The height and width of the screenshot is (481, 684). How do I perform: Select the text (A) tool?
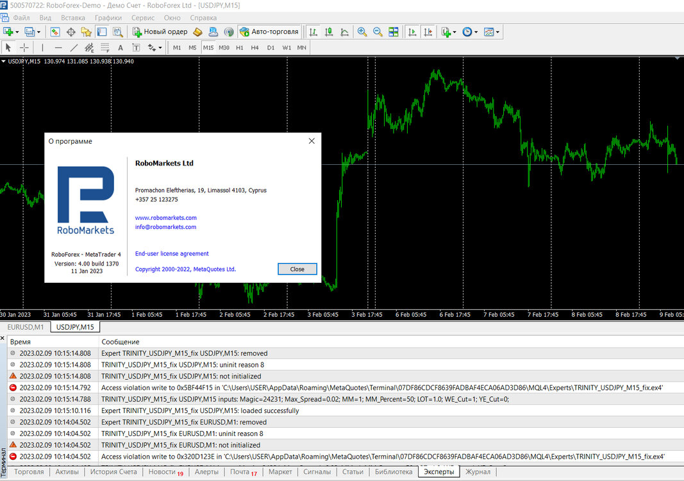tap(121, 47)
